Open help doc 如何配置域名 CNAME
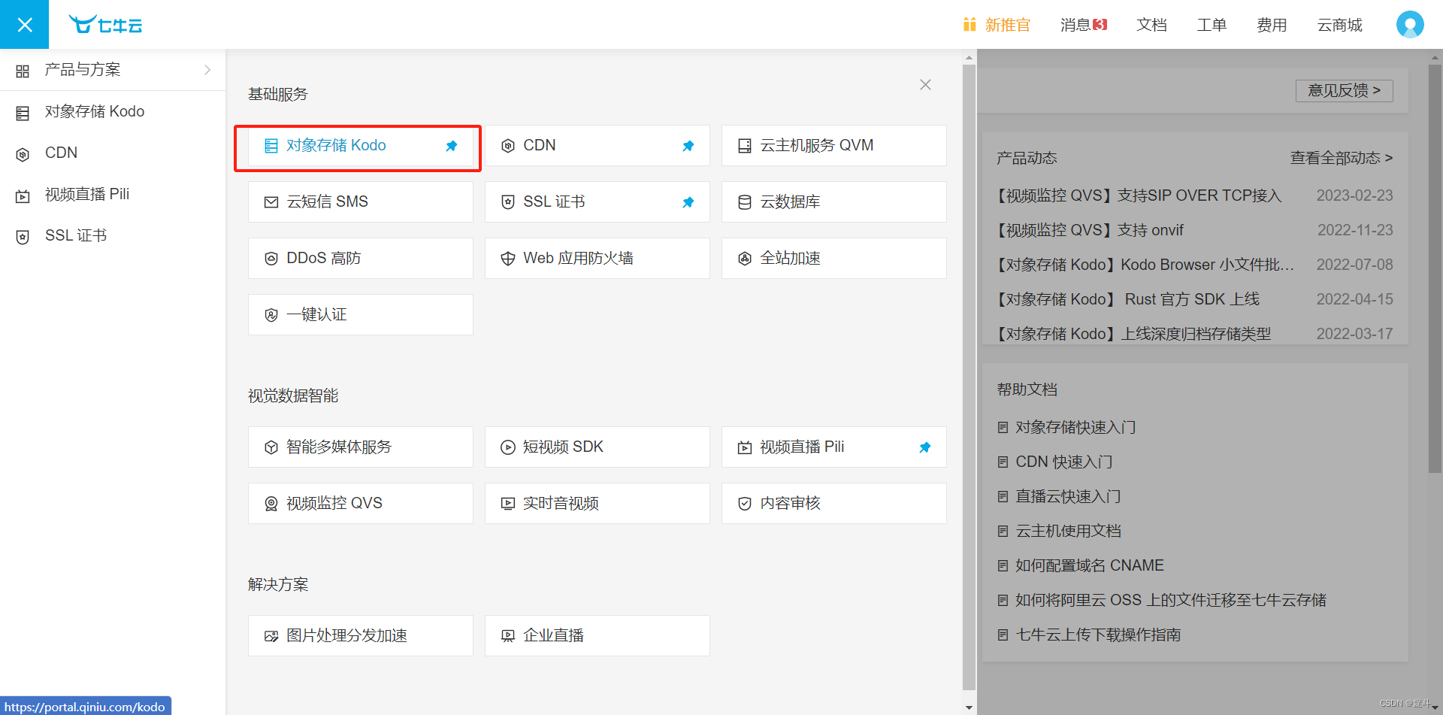 coord(1089,565)
